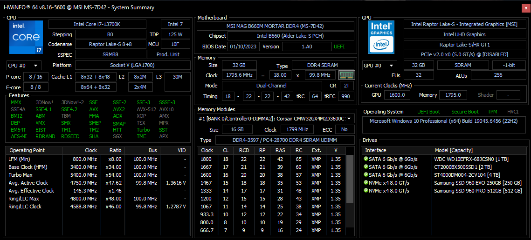This screenshot has width=531, height=240.
Task: Click the Intel Core i7-13700K name field
Action: pyautogui.click(x=97, y=24)
